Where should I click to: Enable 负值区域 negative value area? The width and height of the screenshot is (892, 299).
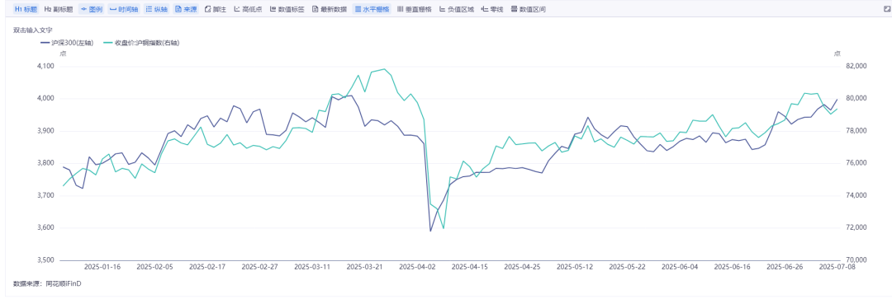coord(457,10)
